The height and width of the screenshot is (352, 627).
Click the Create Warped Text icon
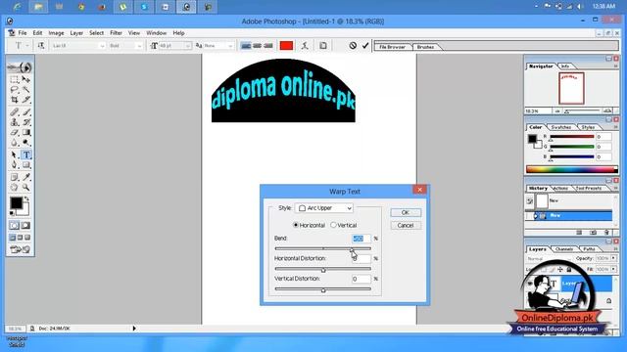[305, 46]
